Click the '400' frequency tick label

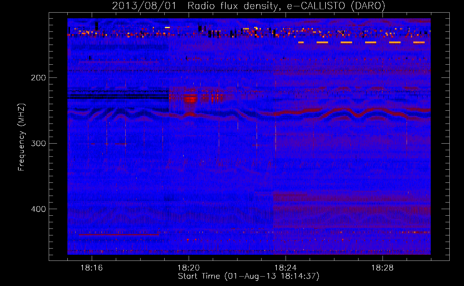coord(38,209)
